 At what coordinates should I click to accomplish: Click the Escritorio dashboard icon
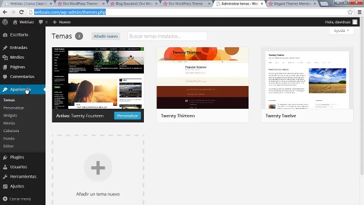coord(5,35)
